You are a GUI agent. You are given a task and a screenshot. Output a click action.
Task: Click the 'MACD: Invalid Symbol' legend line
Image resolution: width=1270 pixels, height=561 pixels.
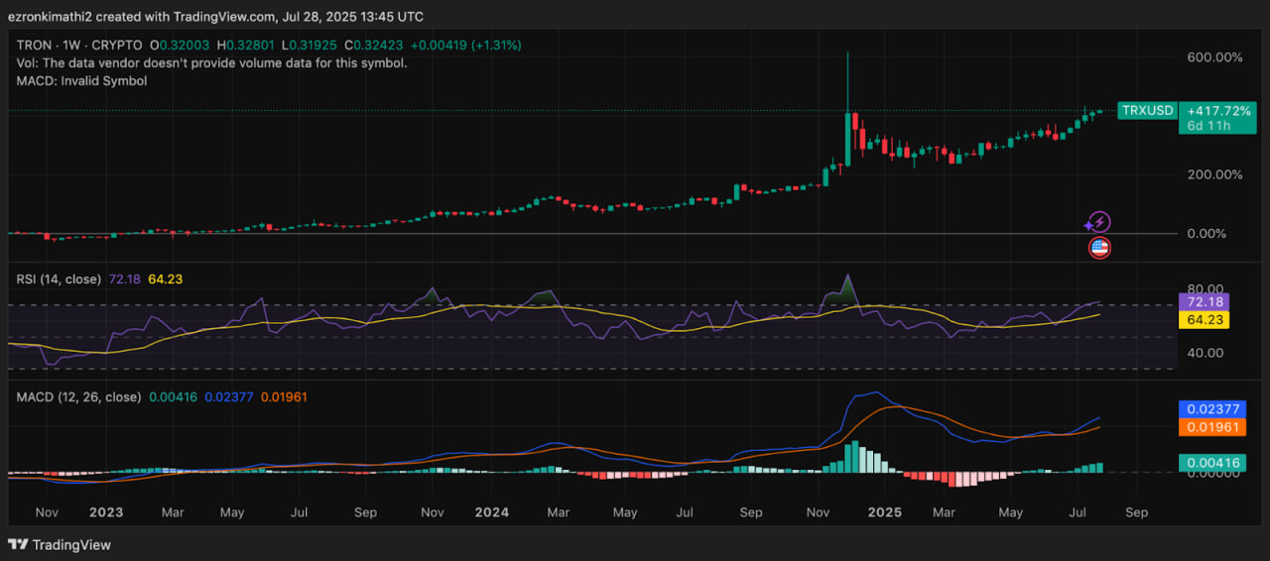coord(81,80)
